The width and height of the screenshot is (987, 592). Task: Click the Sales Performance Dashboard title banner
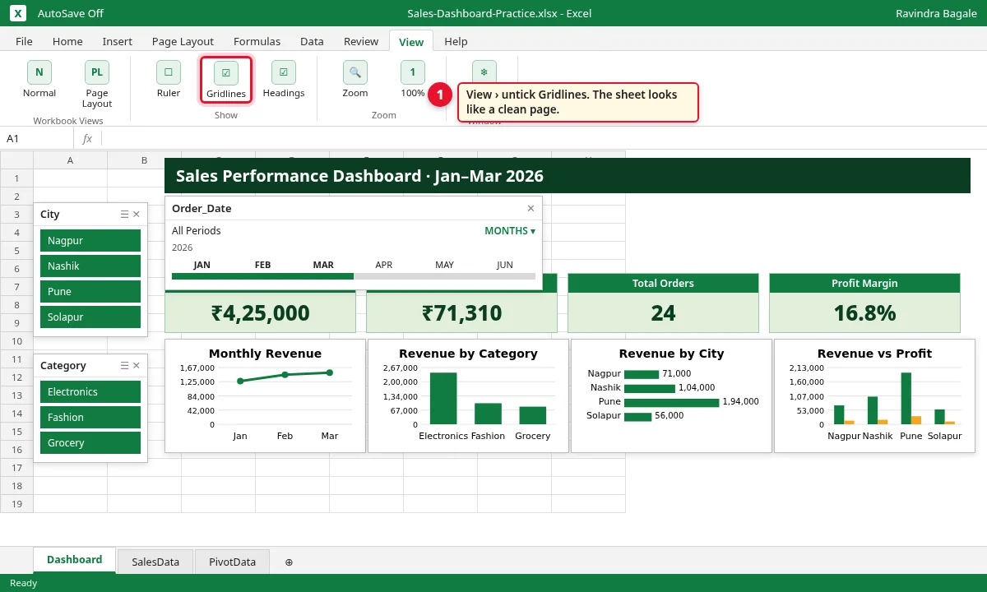(x=568, y=176)
